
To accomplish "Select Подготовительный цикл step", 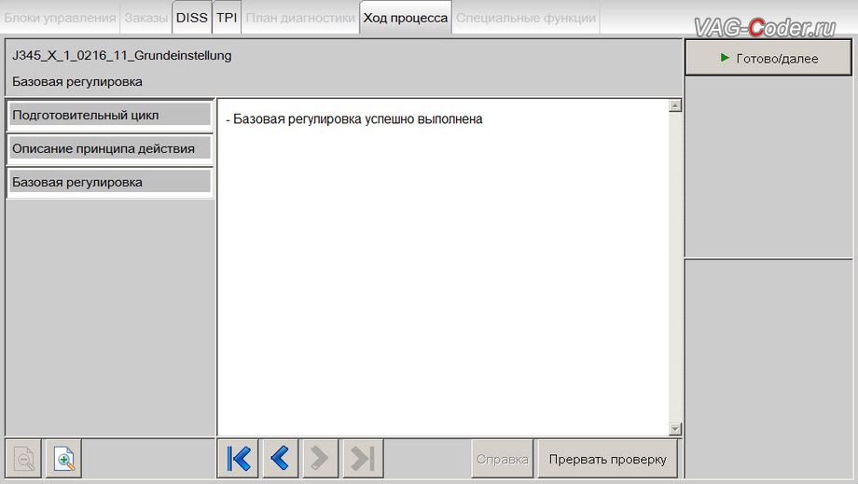I will 109,116.
